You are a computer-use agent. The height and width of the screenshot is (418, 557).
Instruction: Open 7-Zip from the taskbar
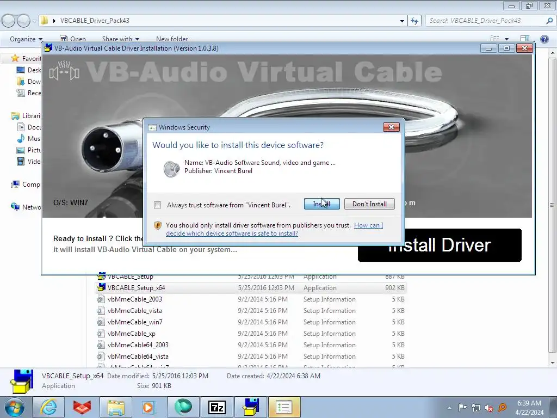coord(216,407)
